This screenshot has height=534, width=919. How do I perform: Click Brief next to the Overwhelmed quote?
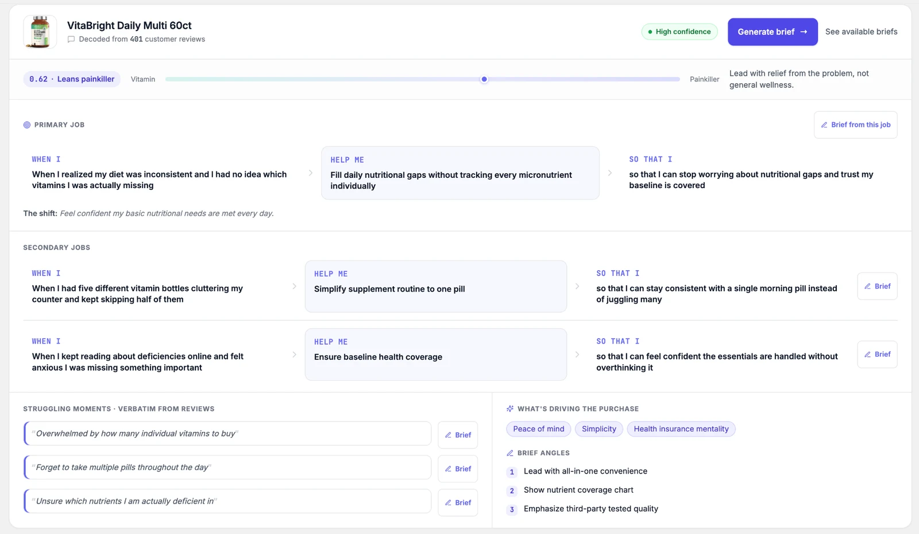(458, 435)
